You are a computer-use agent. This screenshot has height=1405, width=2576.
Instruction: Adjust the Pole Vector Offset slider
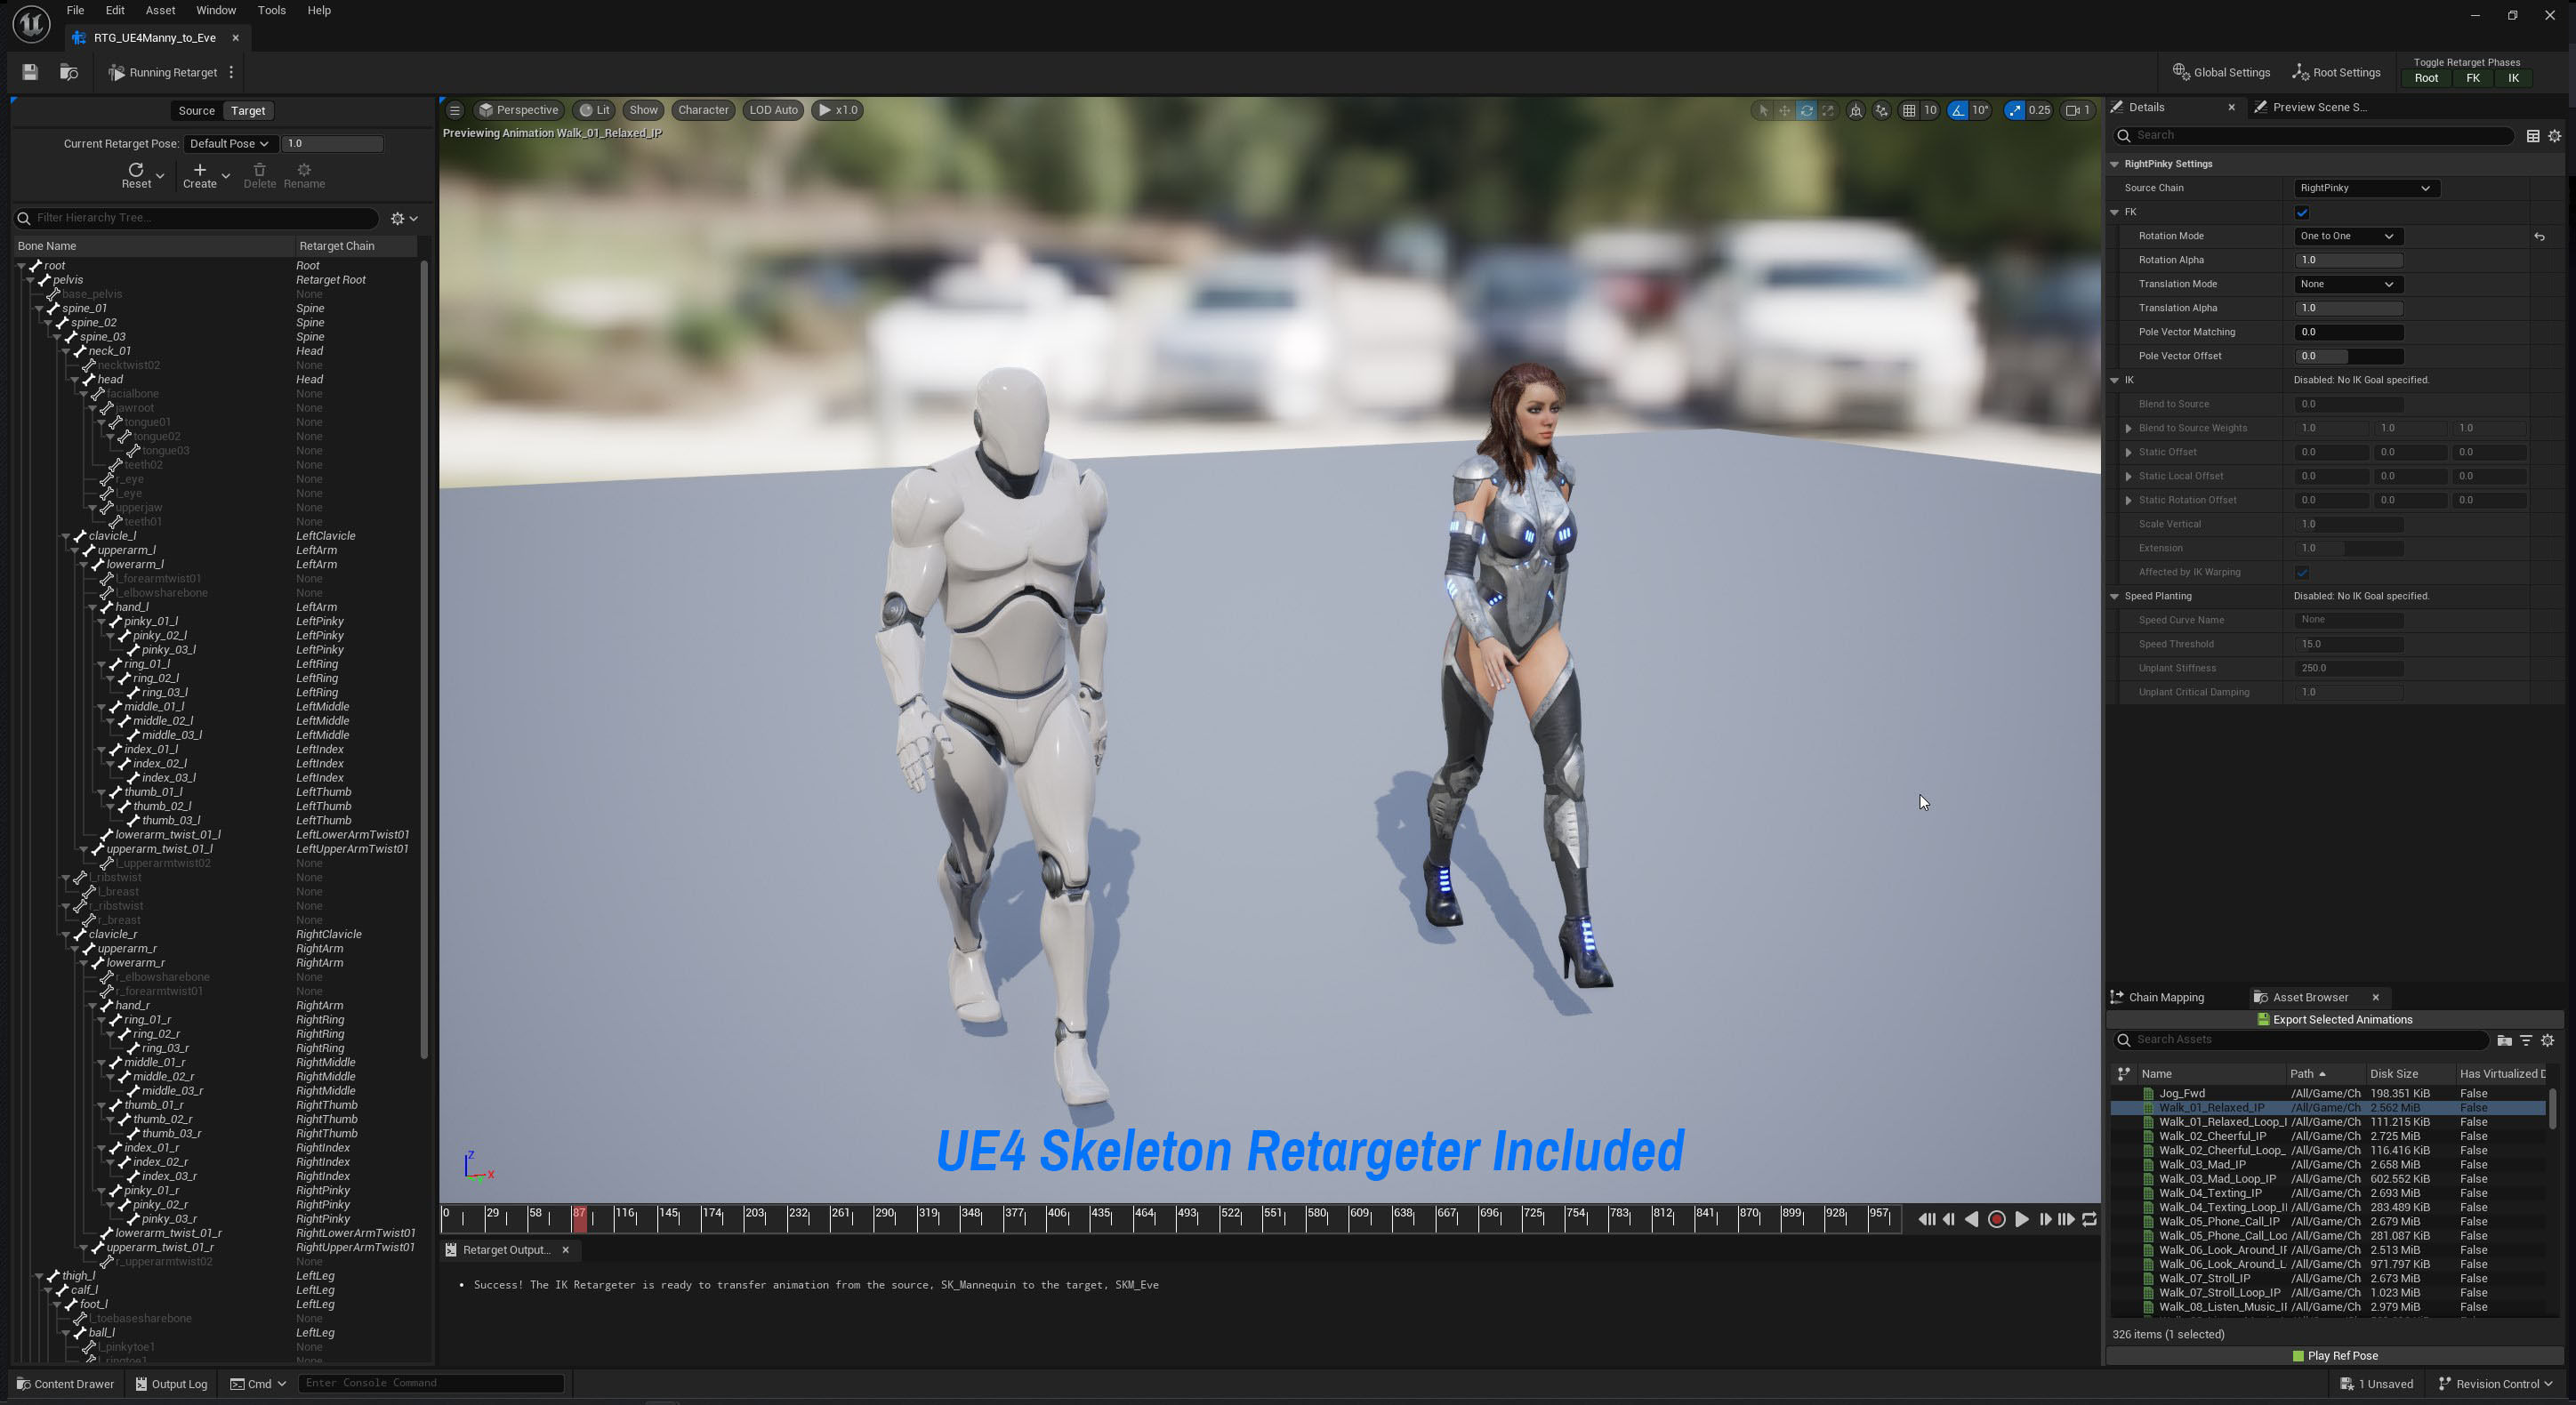2348,356
